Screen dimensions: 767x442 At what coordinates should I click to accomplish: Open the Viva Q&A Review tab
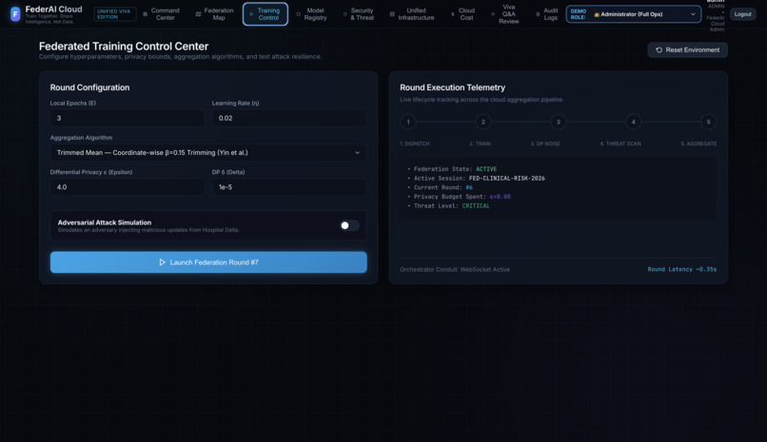506,14
